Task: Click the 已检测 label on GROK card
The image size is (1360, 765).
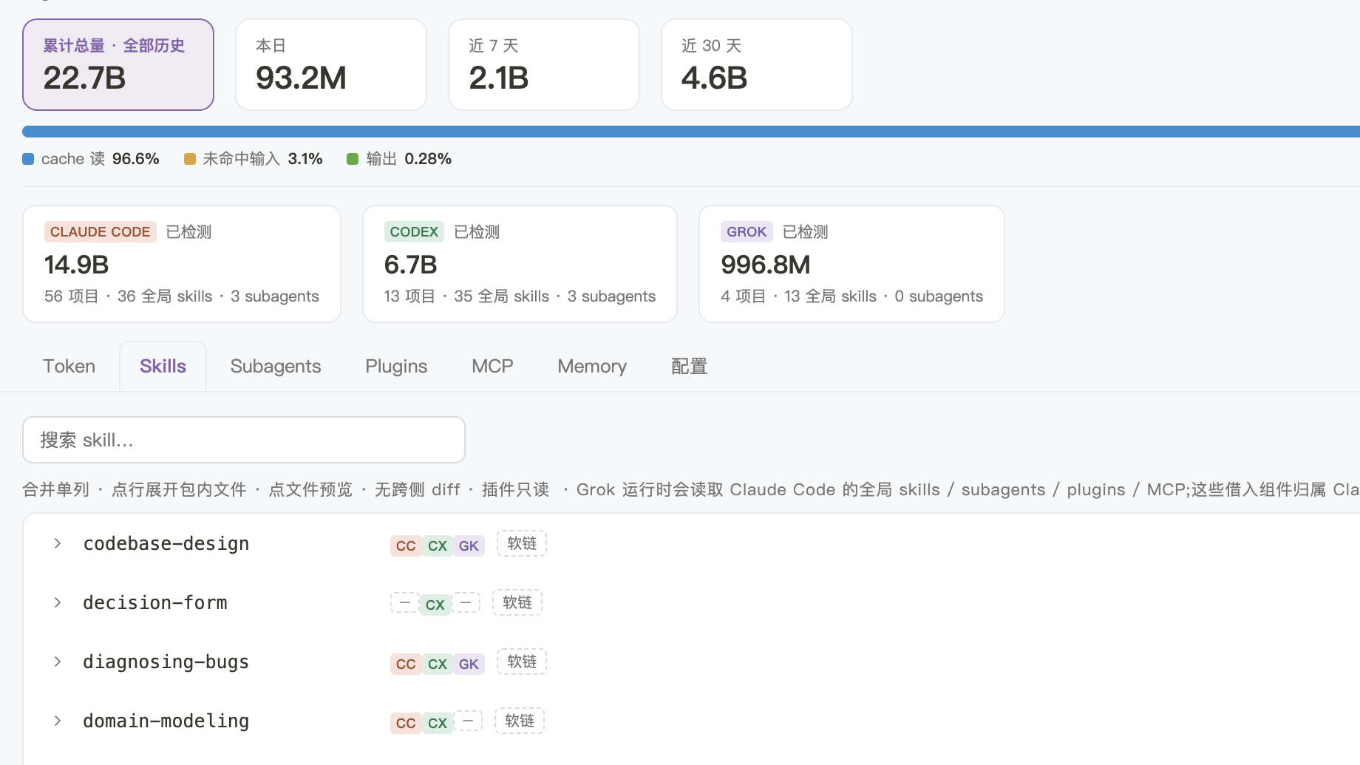Action: point(806,232)
